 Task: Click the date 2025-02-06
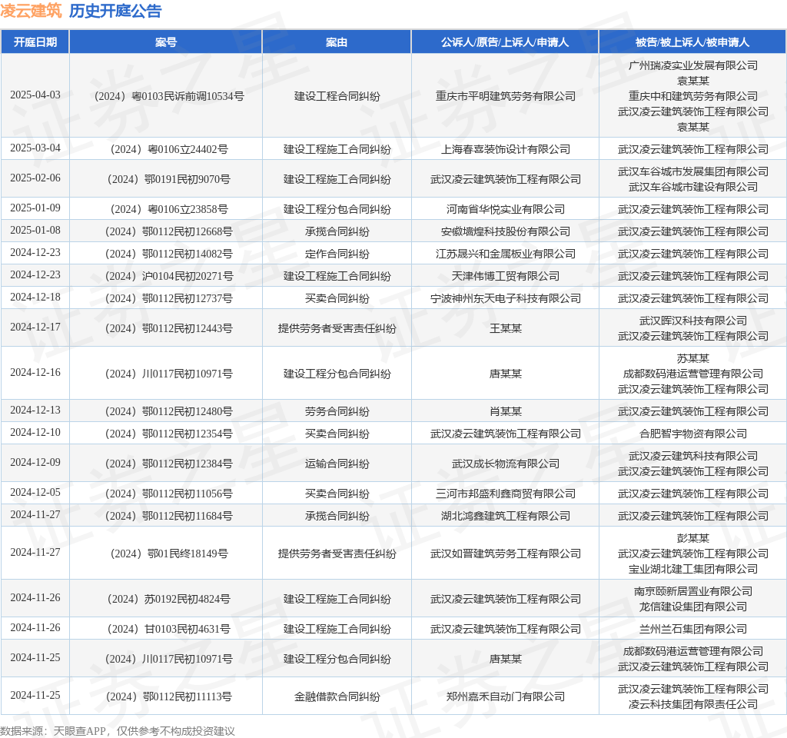pyautogui.click(x=35, y=178)
